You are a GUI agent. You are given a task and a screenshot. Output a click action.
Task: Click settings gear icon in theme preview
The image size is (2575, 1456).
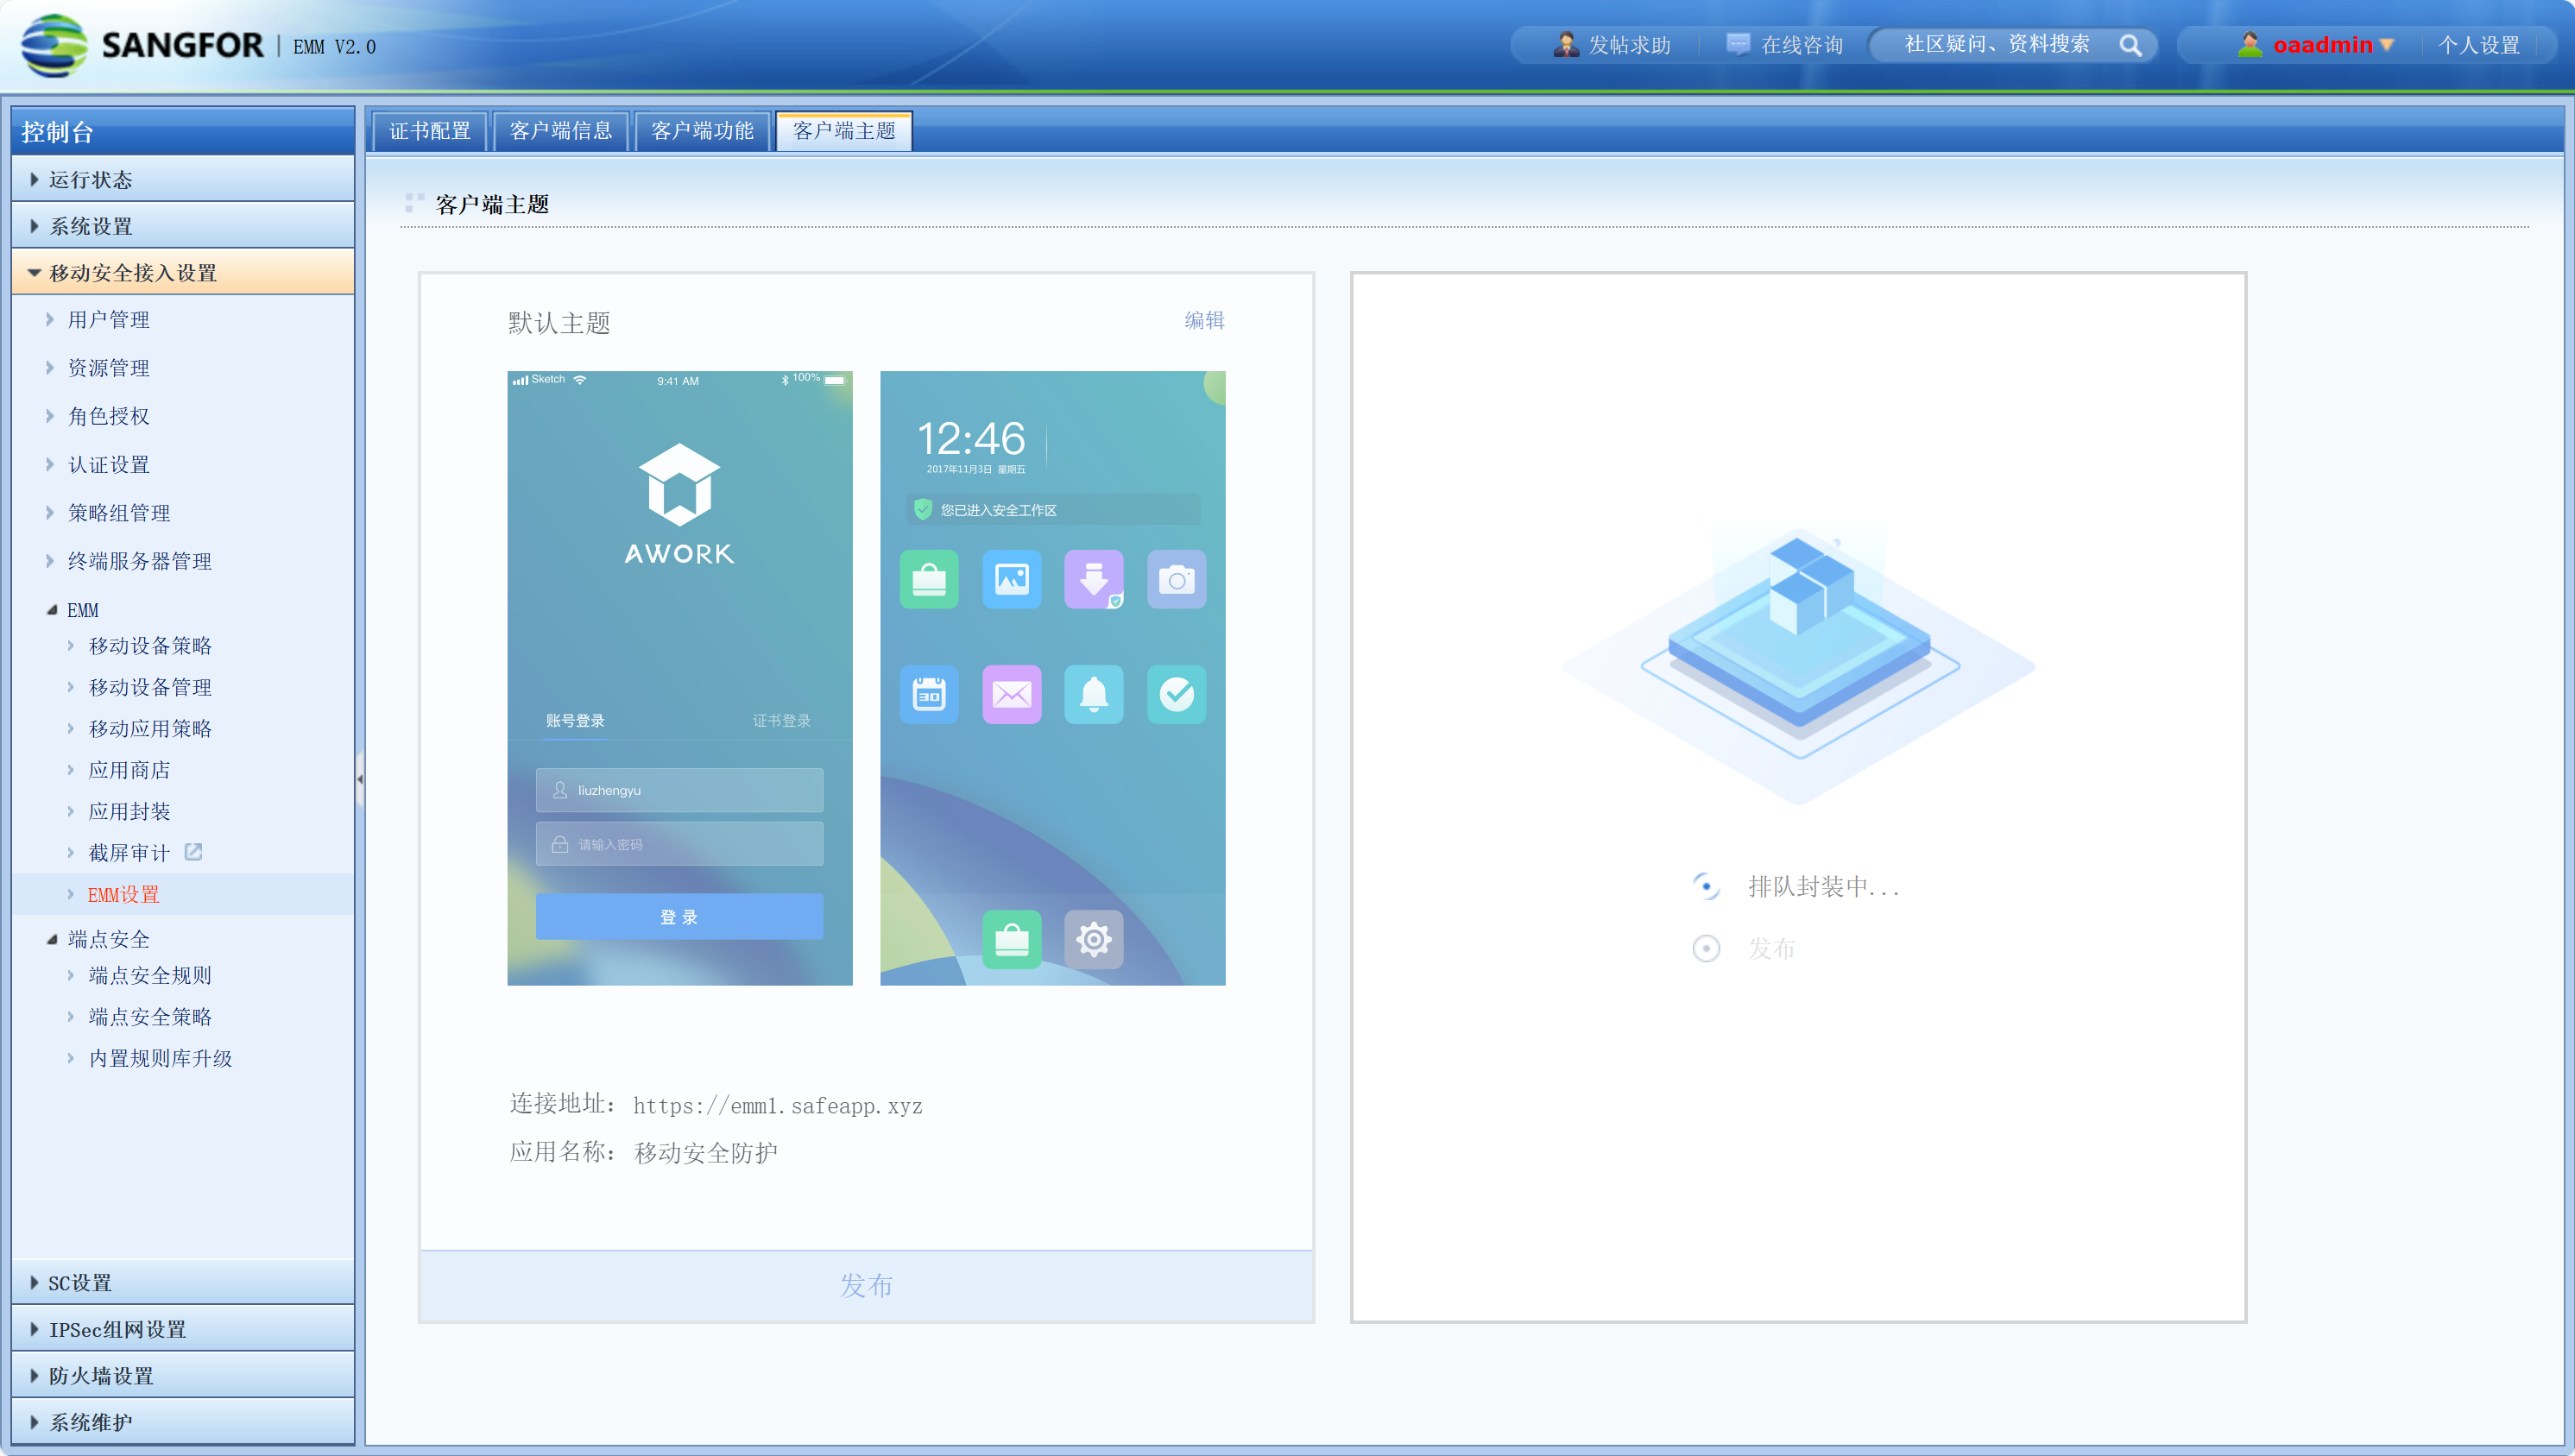pos(1093,939)
